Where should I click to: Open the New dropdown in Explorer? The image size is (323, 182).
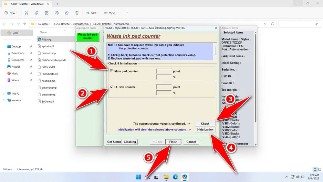click(11, 13)
